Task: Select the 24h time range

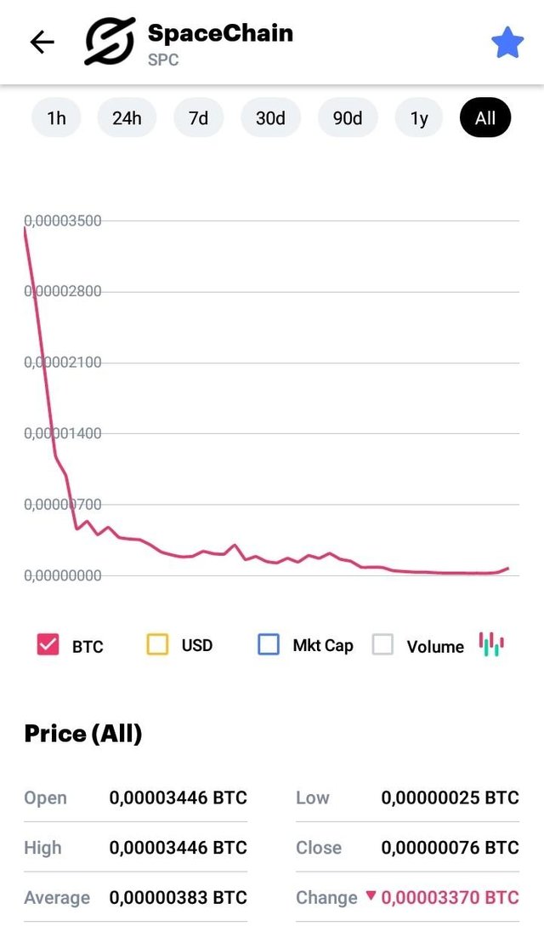Action: pyautogui.click(x=127, y=117)
